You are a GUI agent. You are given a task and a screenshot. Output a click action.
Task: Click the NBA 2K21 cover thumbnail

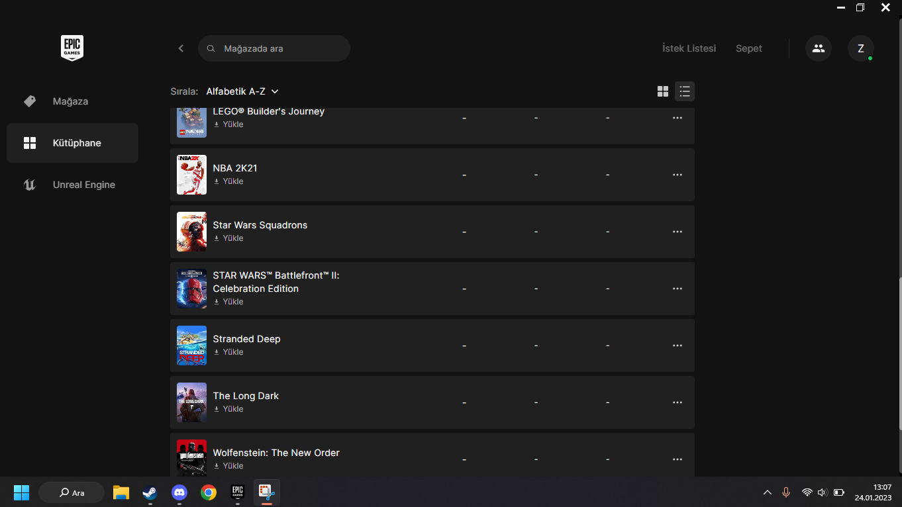coord(191,175)
